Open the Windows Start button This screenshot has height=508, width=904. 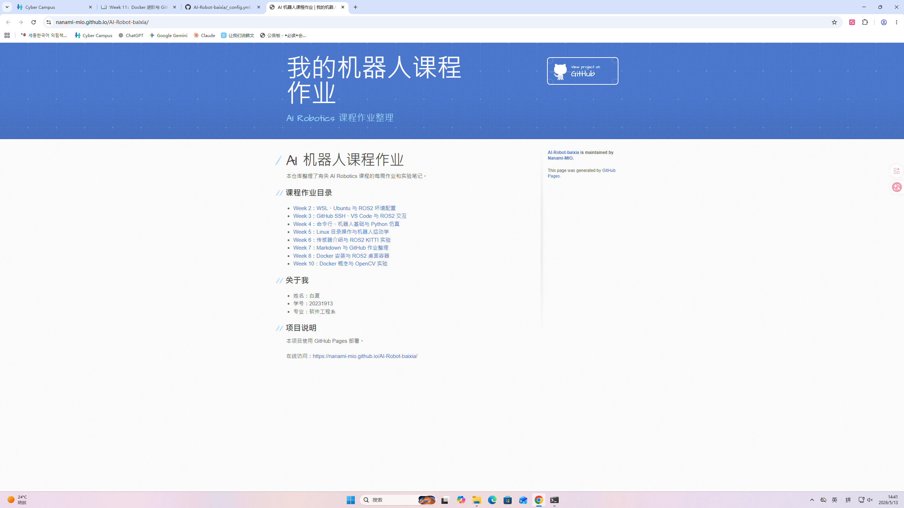pyautogui.click(x=351, y=500)
